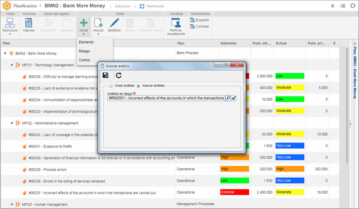The width and height of the screenshot is (359, 209).
Task: Select the Crear análisis radio button
Action: [111, 86]
